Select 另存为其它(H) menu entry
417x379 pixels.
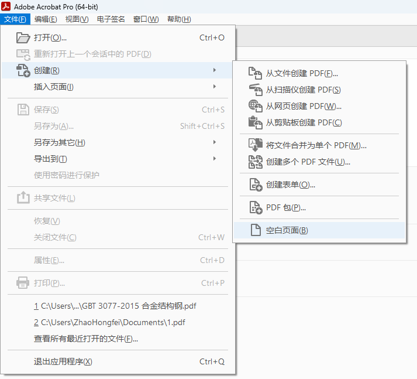click(x=118, y=142)
